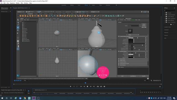Screen dimensions: 177x100
Task: Show hidden system tray icons
Action: [147, 98]
